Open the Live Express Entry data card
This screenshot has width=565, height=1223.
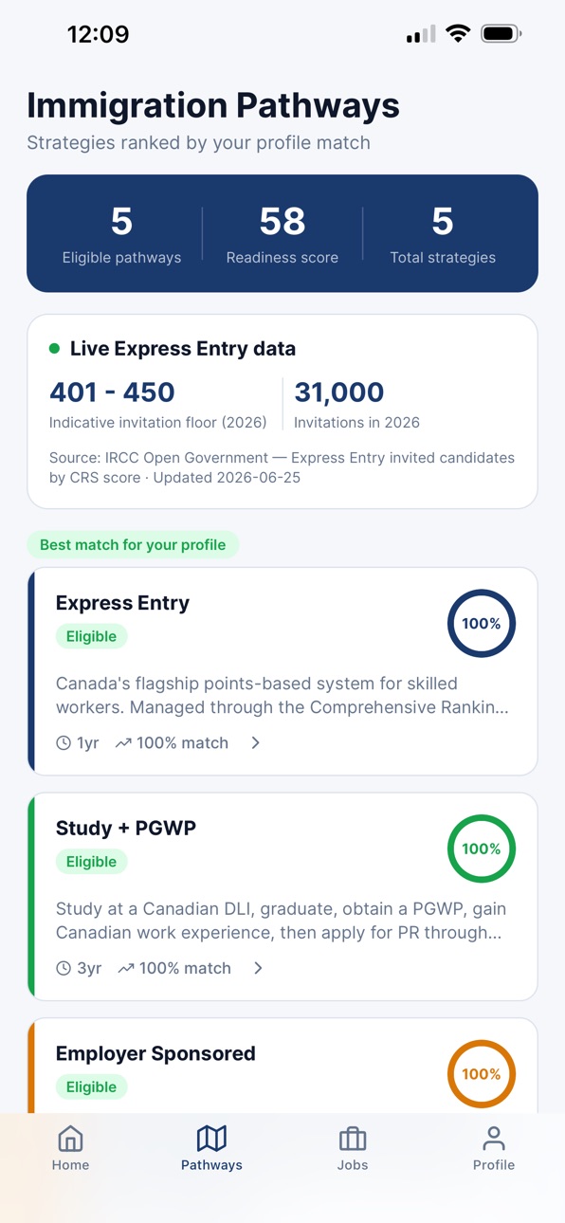[282, 411]
